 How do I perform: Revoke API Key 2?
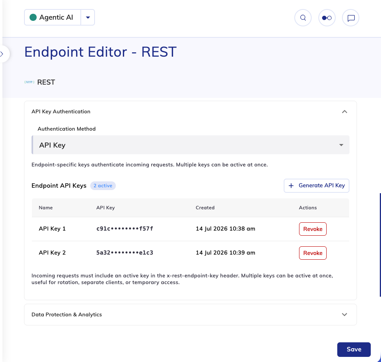(x=313, y=253)
